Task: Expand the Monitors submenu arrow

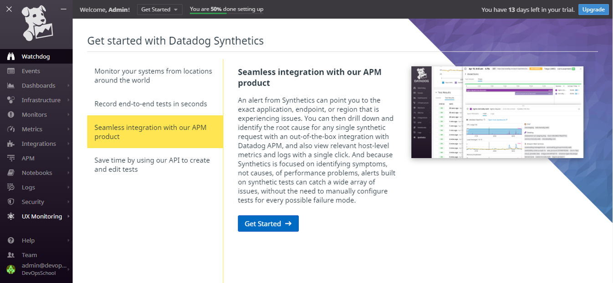Action: tap(68, 115)
